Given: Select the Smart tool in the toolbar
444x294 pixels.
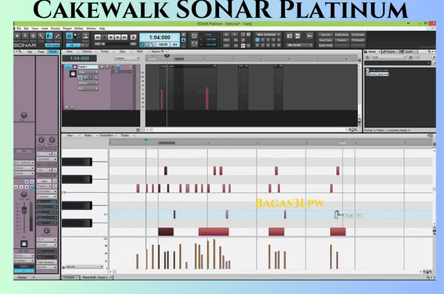Looking at the screenshot, I should tap(17, 36).
